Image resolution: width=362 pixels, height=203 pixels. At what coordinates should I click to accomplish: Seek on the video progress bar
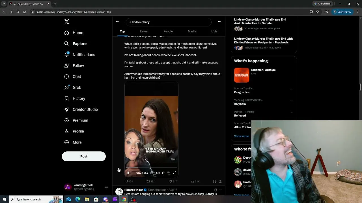(151, 167)
